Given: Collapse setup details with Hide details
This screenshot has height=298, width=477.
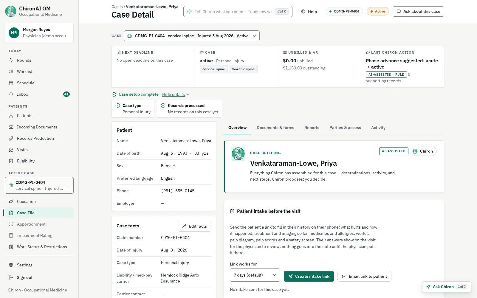Looking at the screenshot, I should tap(176, 94).
